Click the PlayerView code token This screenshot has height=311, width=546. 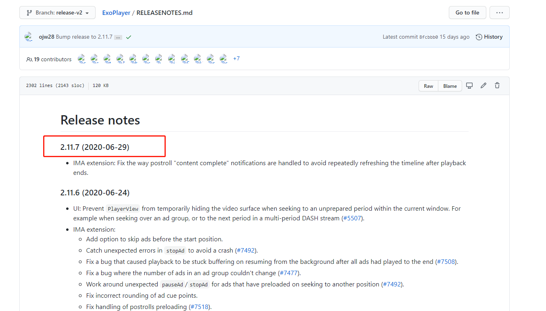tap(123, 209)
